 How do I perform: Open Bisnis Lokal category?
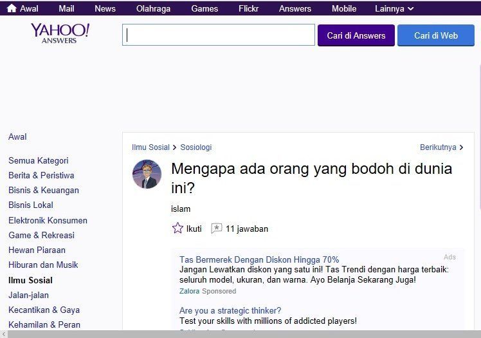click(31, 205)
